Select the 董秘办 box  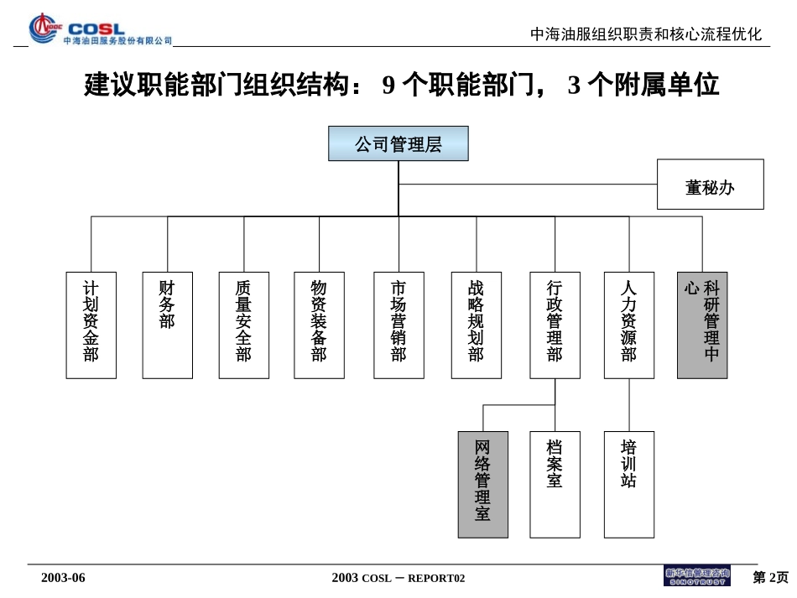point(710,185)
